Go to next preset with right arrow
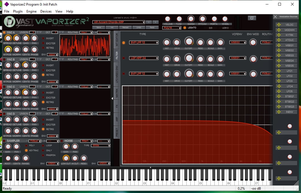301x193 pixels. click(x=155, y=22)
